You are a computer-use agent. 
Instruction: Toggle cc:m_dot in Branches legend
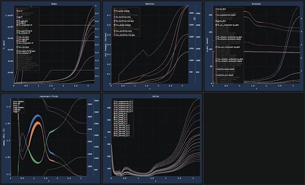point(221,9)
